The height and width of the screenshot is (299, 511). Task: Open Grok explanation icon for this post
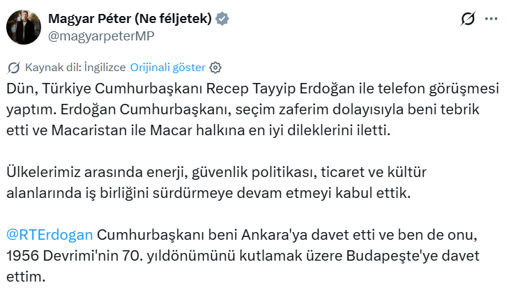pos(468,20)
